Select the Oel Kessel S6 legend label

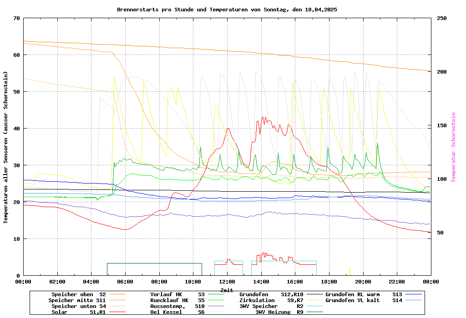click(x=177, y=312)
